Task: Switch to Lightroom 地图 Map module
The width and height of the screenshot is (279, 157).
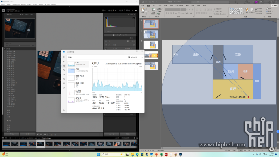Action: [121, 10]
